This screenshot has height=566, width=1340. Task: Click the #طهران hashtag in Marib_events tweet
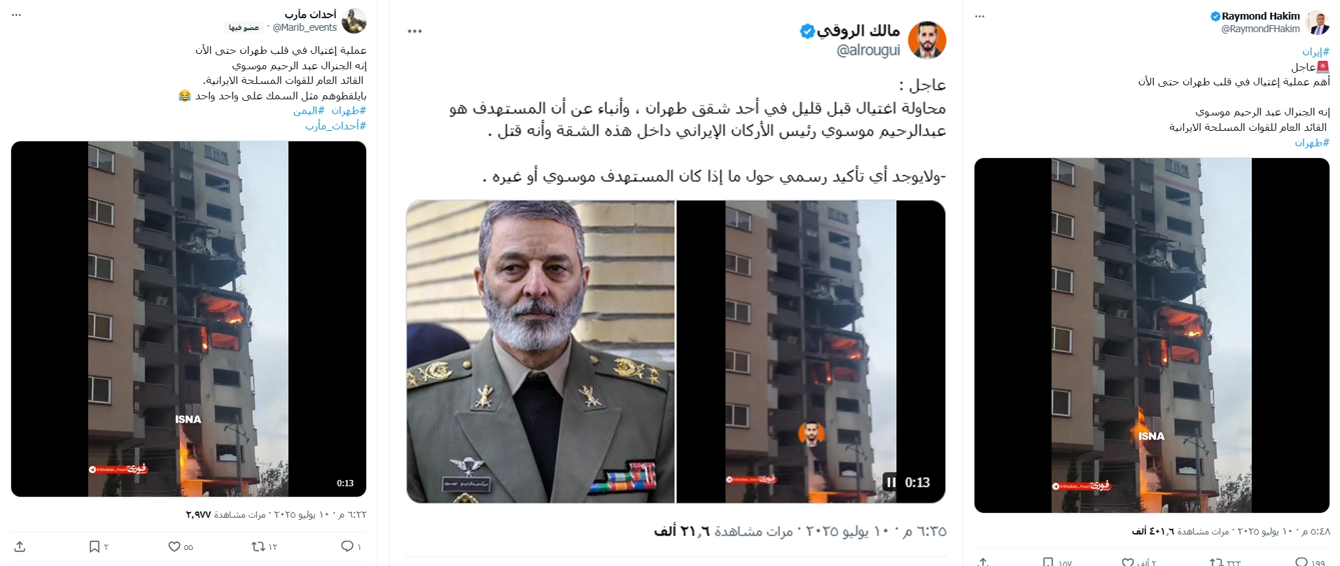pyautogui.click(x=349, y=111)
